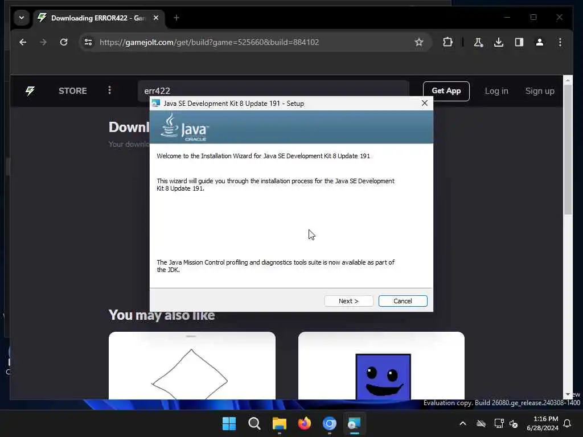Image resolution: width=583 pixels, height=437 pixels.
Task: Click OneDrive cloud tray icon
Action: coord(481,423)
